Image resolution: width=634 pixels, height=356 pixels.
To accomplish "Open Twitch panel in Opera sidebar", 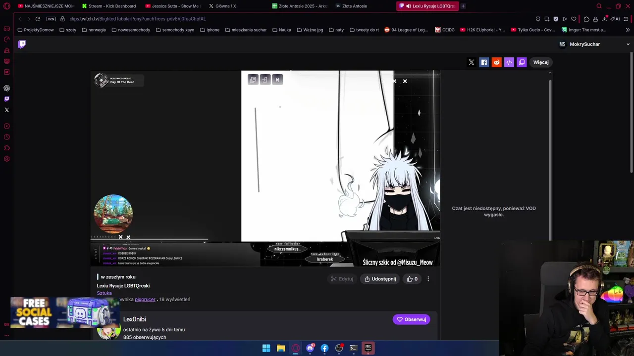I will pyautogui.click(x=6, y=99).
